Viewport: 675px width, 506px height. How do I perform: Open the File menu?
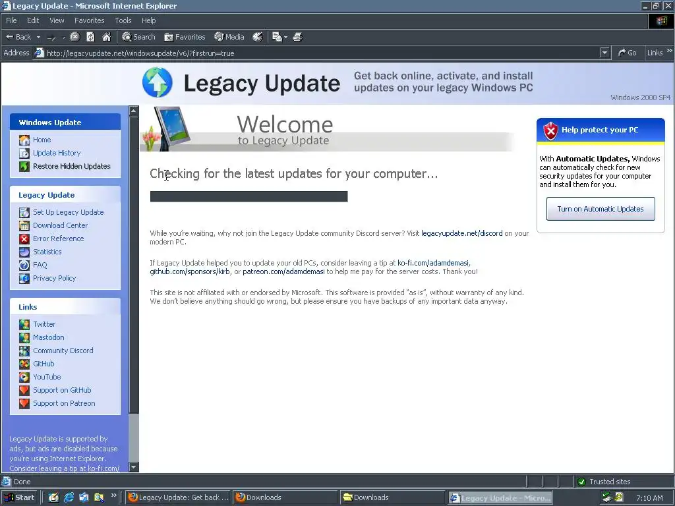point(11,20)
